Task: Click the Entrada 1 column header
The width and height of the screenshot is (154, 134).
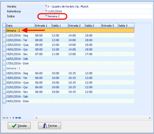Action: [x=43, y=26]
